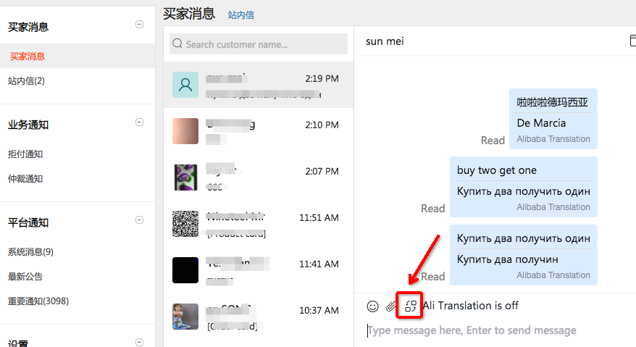Open 系统消息(9) in sidebar

coord(31,252)
